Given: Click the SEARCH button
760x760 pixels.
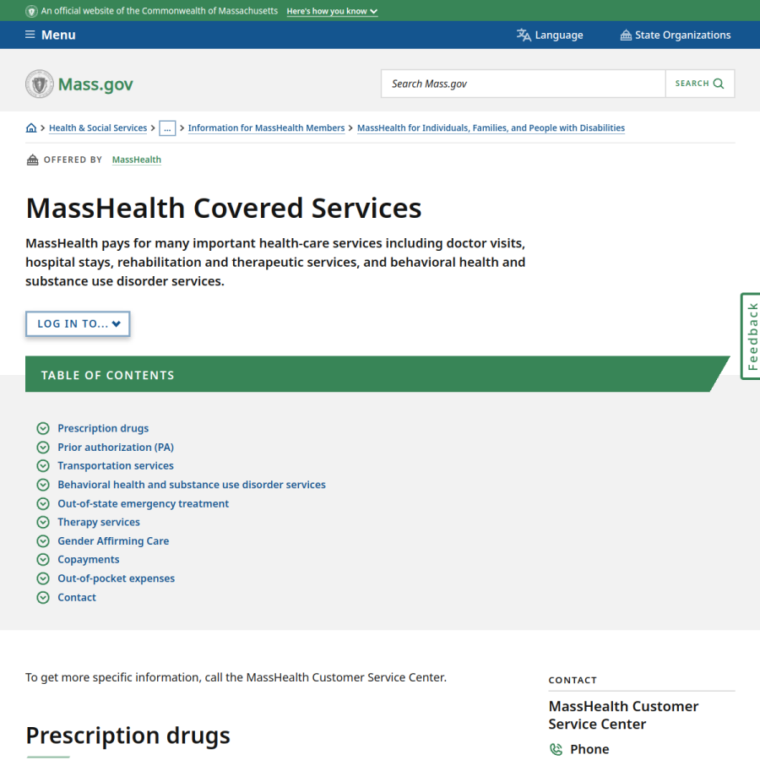Looking at the screenshot, I should click(700, 84).
